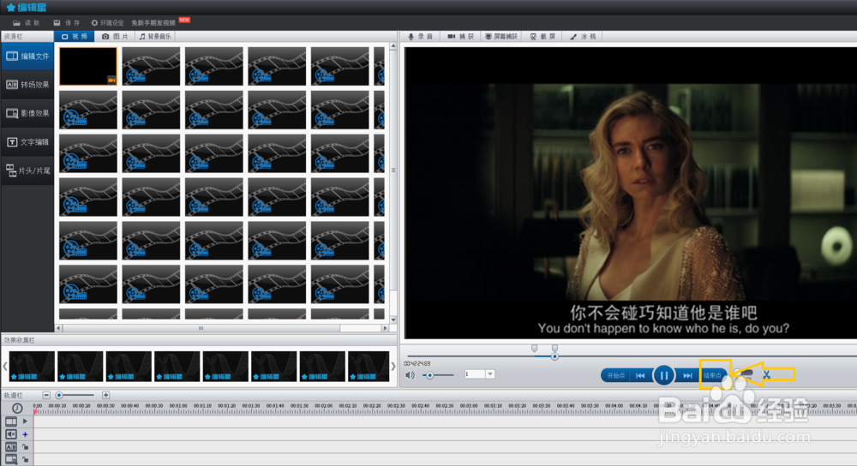This screenshot has height=466, width=857.
Task: Click the muted audio track icon
Action: [11, 434]
